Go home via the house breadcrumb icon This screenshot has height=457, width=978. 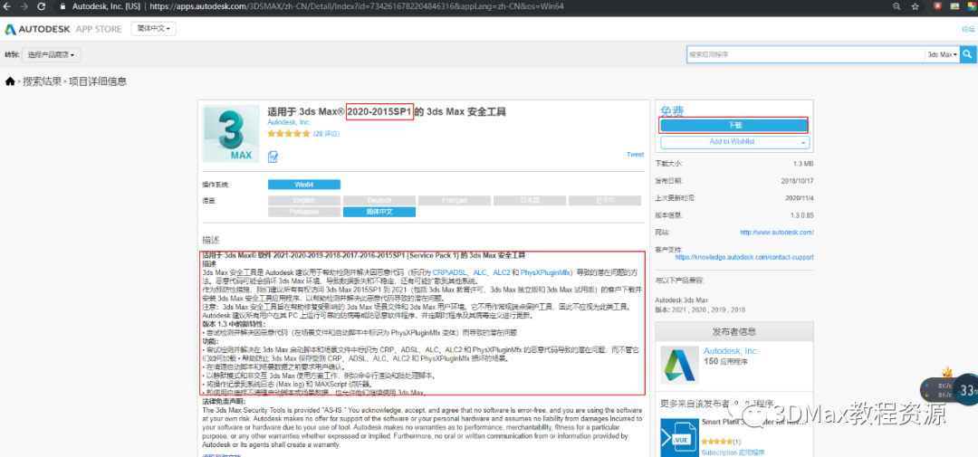pyautogui.click(x=10, y=81)
